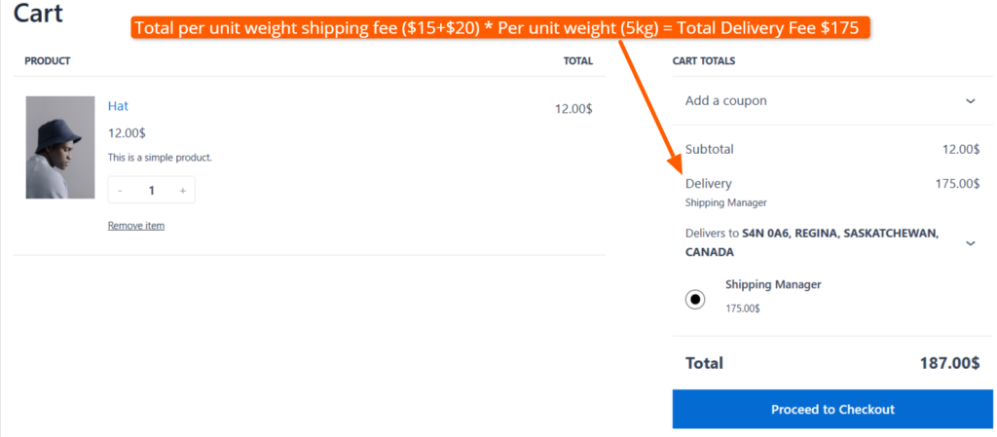
Task: Open the Hat product link
Action: (x=118, y=106)
